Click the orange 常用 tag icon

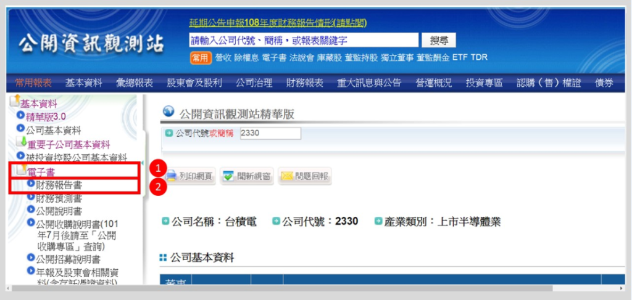[x=201, y=57]
